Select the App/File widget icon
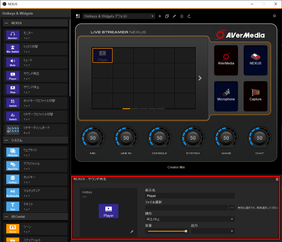This screenshot has width=282, height=242. tap(13, 166)
